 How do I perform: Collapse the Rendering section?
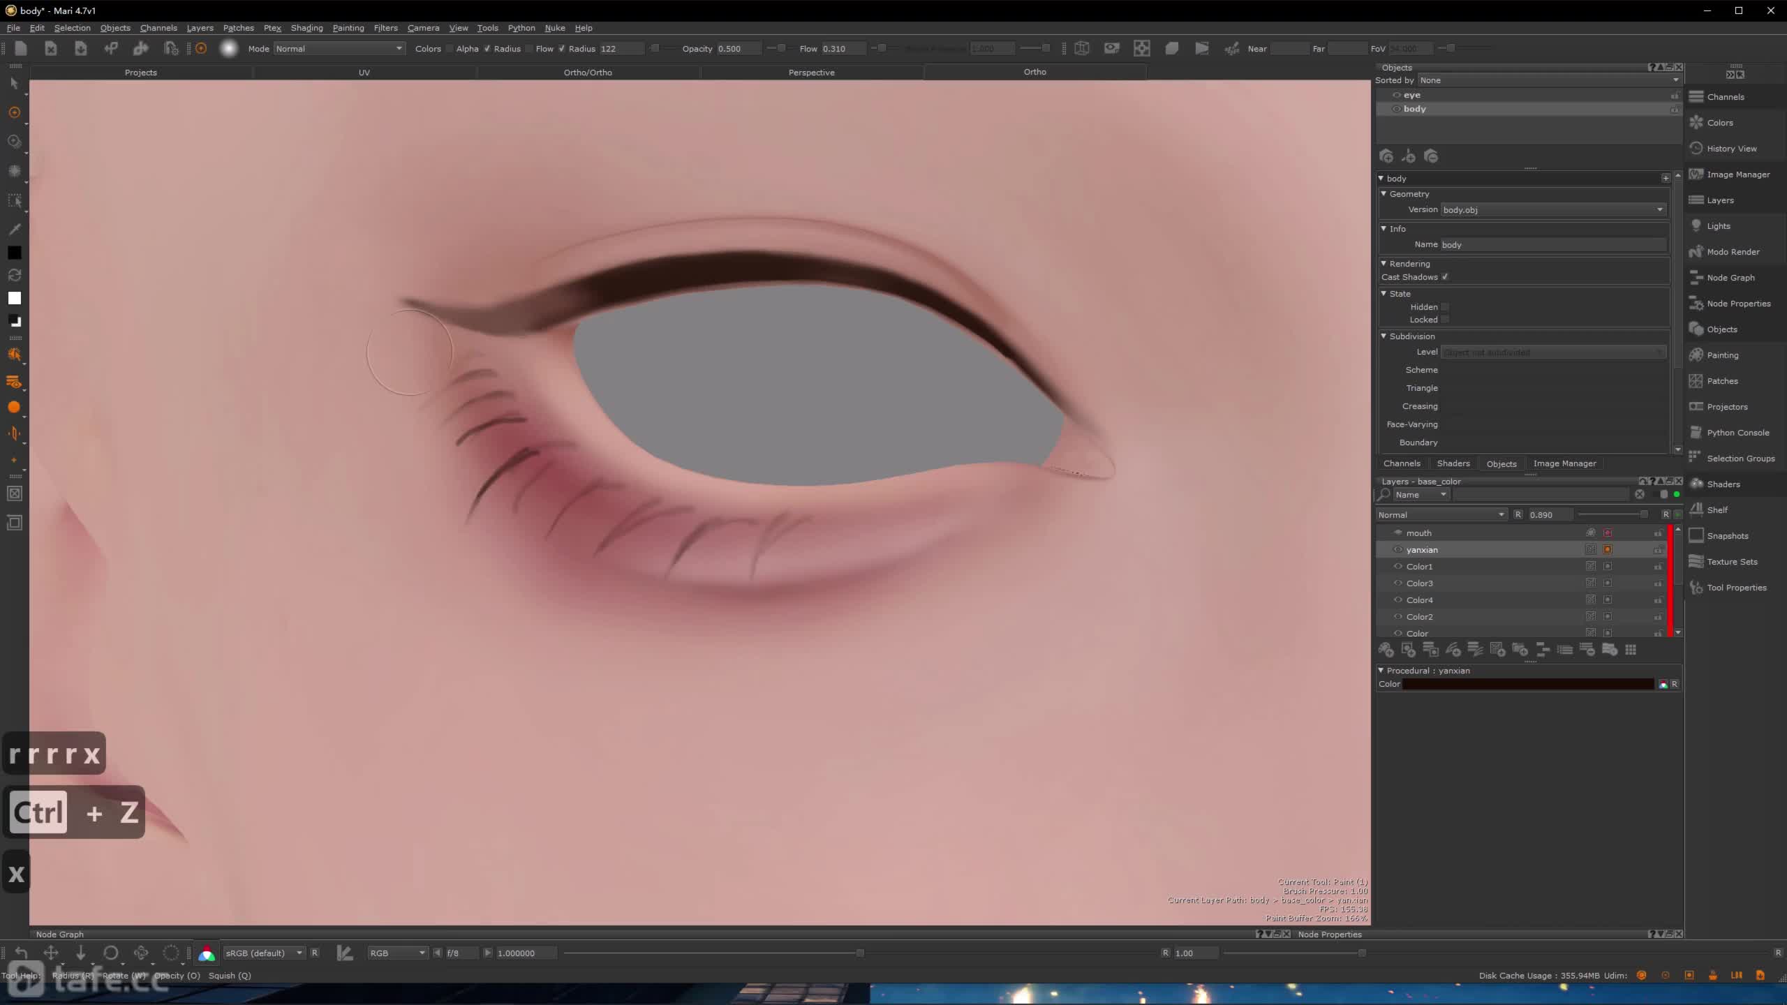coord(1384,264)
